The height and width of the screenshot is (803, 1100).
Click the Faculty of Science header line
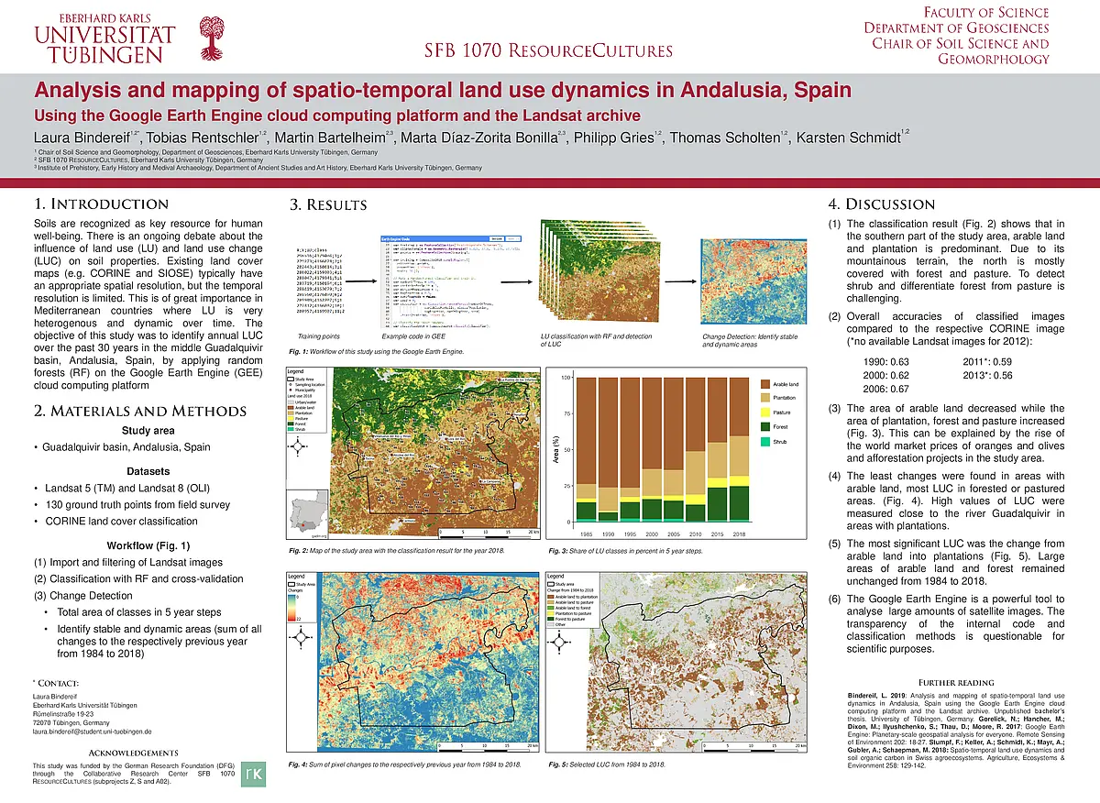[x=985, y=12]
